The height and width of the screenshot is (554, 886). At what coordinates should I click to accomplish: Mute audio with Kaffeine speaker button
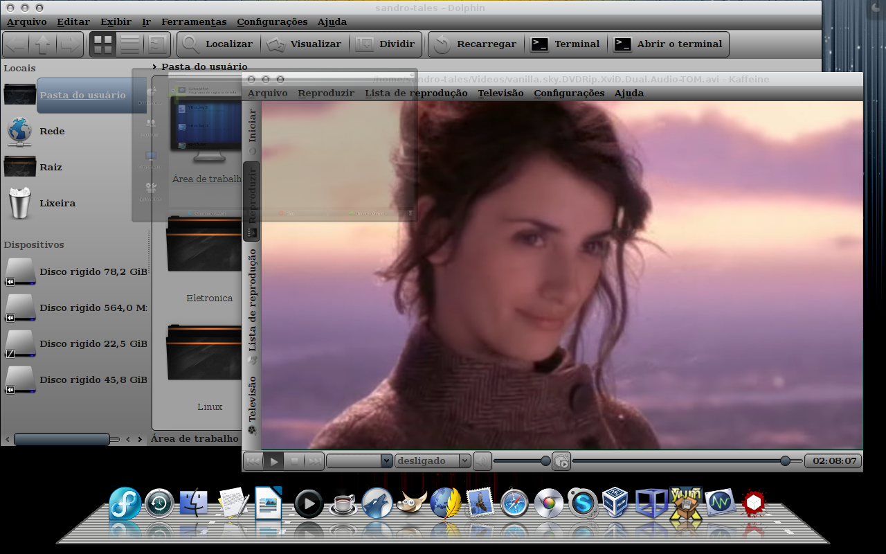[482, 461]
